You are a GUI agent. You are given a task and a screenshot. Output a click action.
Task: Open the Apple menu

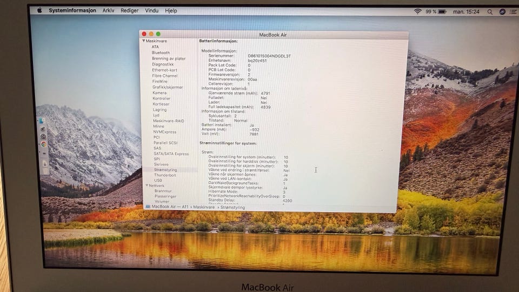(39, 10)
